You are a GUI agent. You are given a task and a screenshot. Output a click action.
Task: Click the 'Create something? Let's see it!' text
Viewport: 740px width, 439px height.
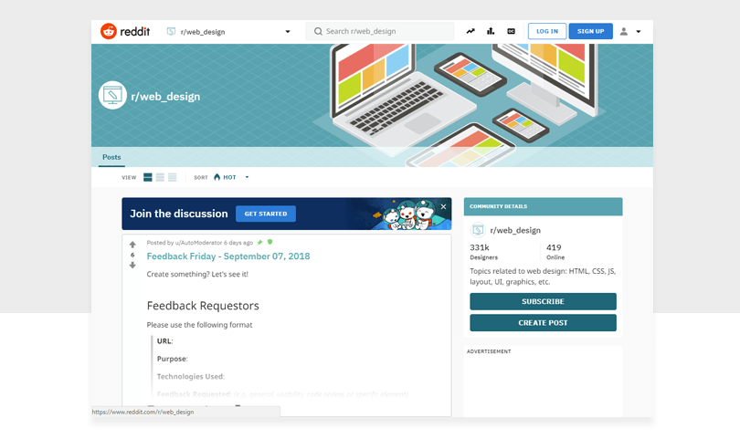pyautogui.click(x=197, y=274)
